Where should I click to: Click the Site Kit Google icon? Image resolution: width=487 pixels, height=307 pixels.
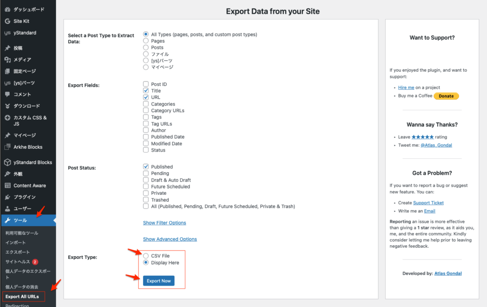click(7, 21)
